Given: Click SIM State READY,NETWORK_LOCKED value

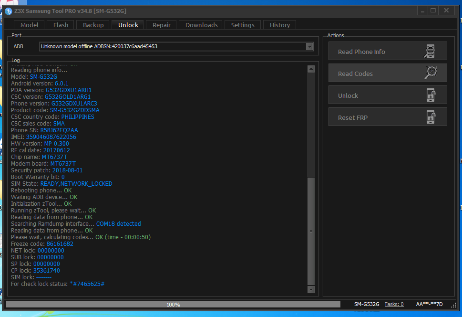Looking at the screenshot, I should pyautogui.click(x=76, y=184).
